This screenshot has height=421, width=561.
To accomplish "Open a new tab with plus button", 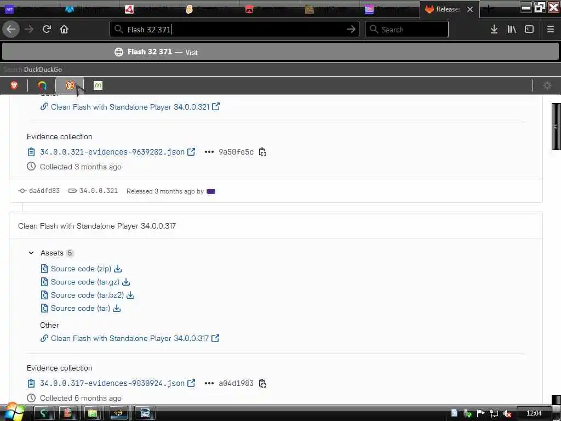I will (x=489, y=9).
